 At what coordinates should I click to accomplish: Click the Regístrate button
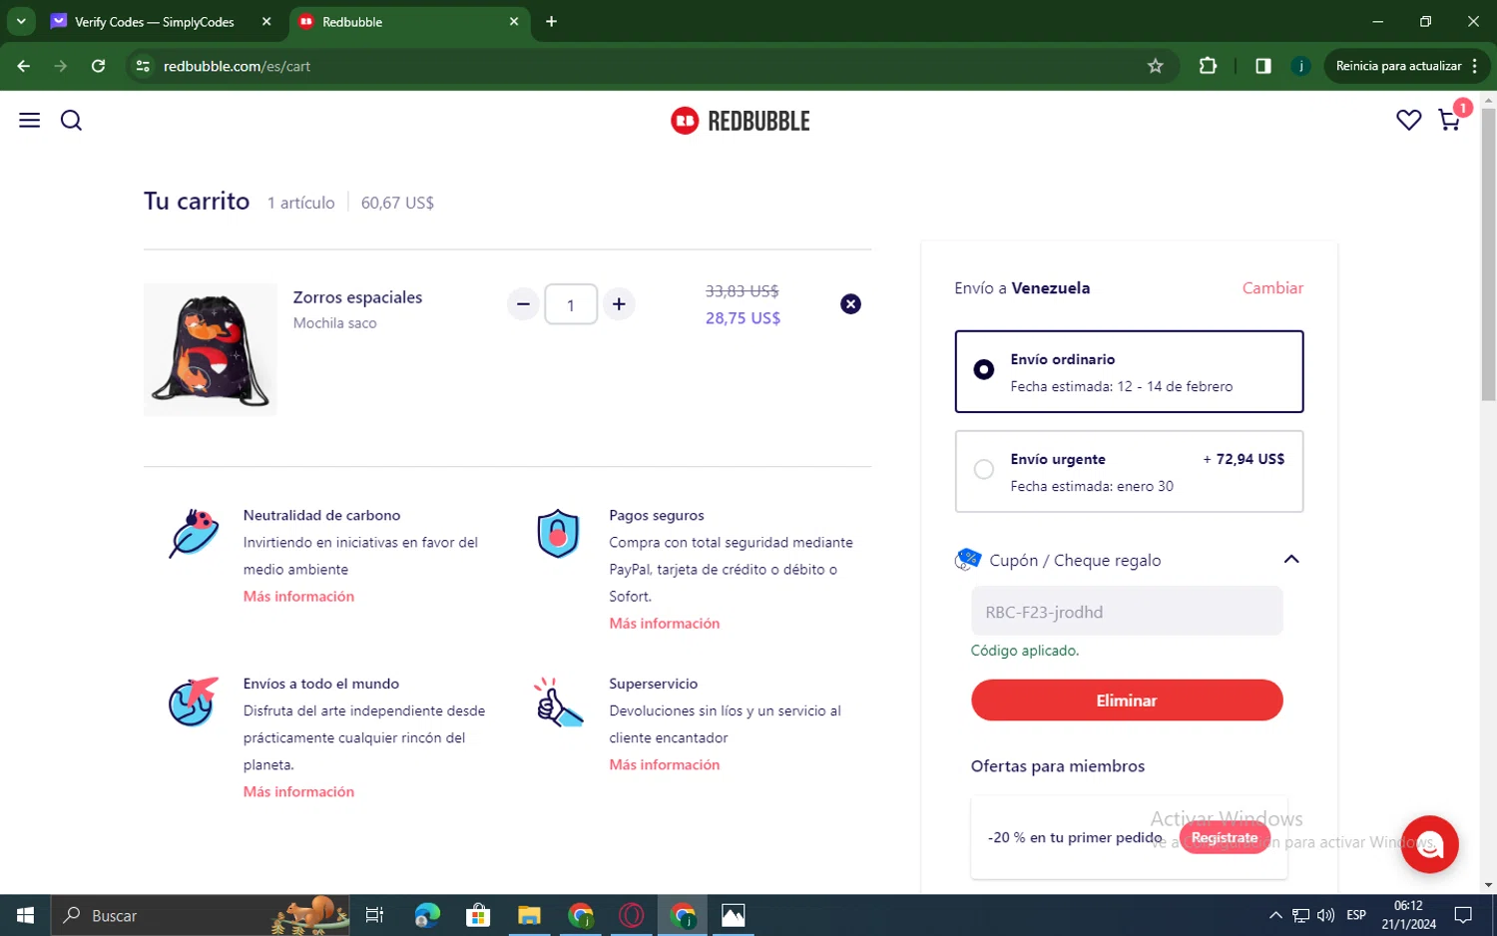1225,837
